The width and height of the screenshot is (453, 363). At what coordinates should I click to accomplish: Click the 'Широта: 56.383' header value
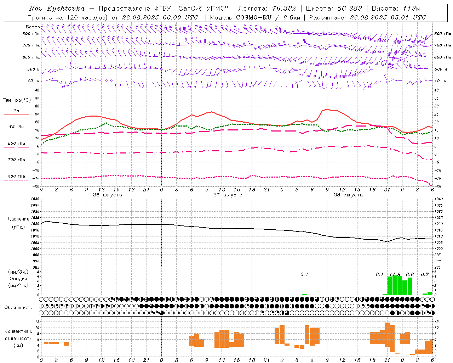334,9
